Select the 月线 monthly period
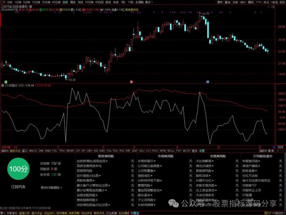Viewport: 286px width, 215px height. pyautogui.click(x=80, y=2)
